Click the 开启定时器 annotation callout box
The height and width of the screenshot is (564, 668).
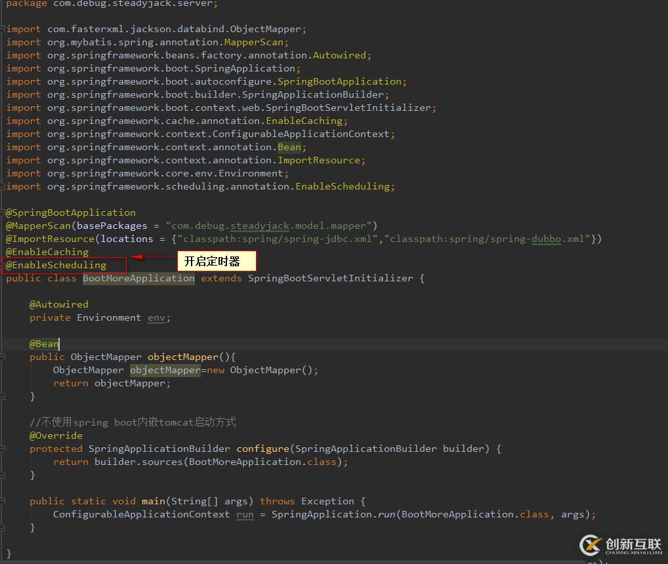[216, 261]
